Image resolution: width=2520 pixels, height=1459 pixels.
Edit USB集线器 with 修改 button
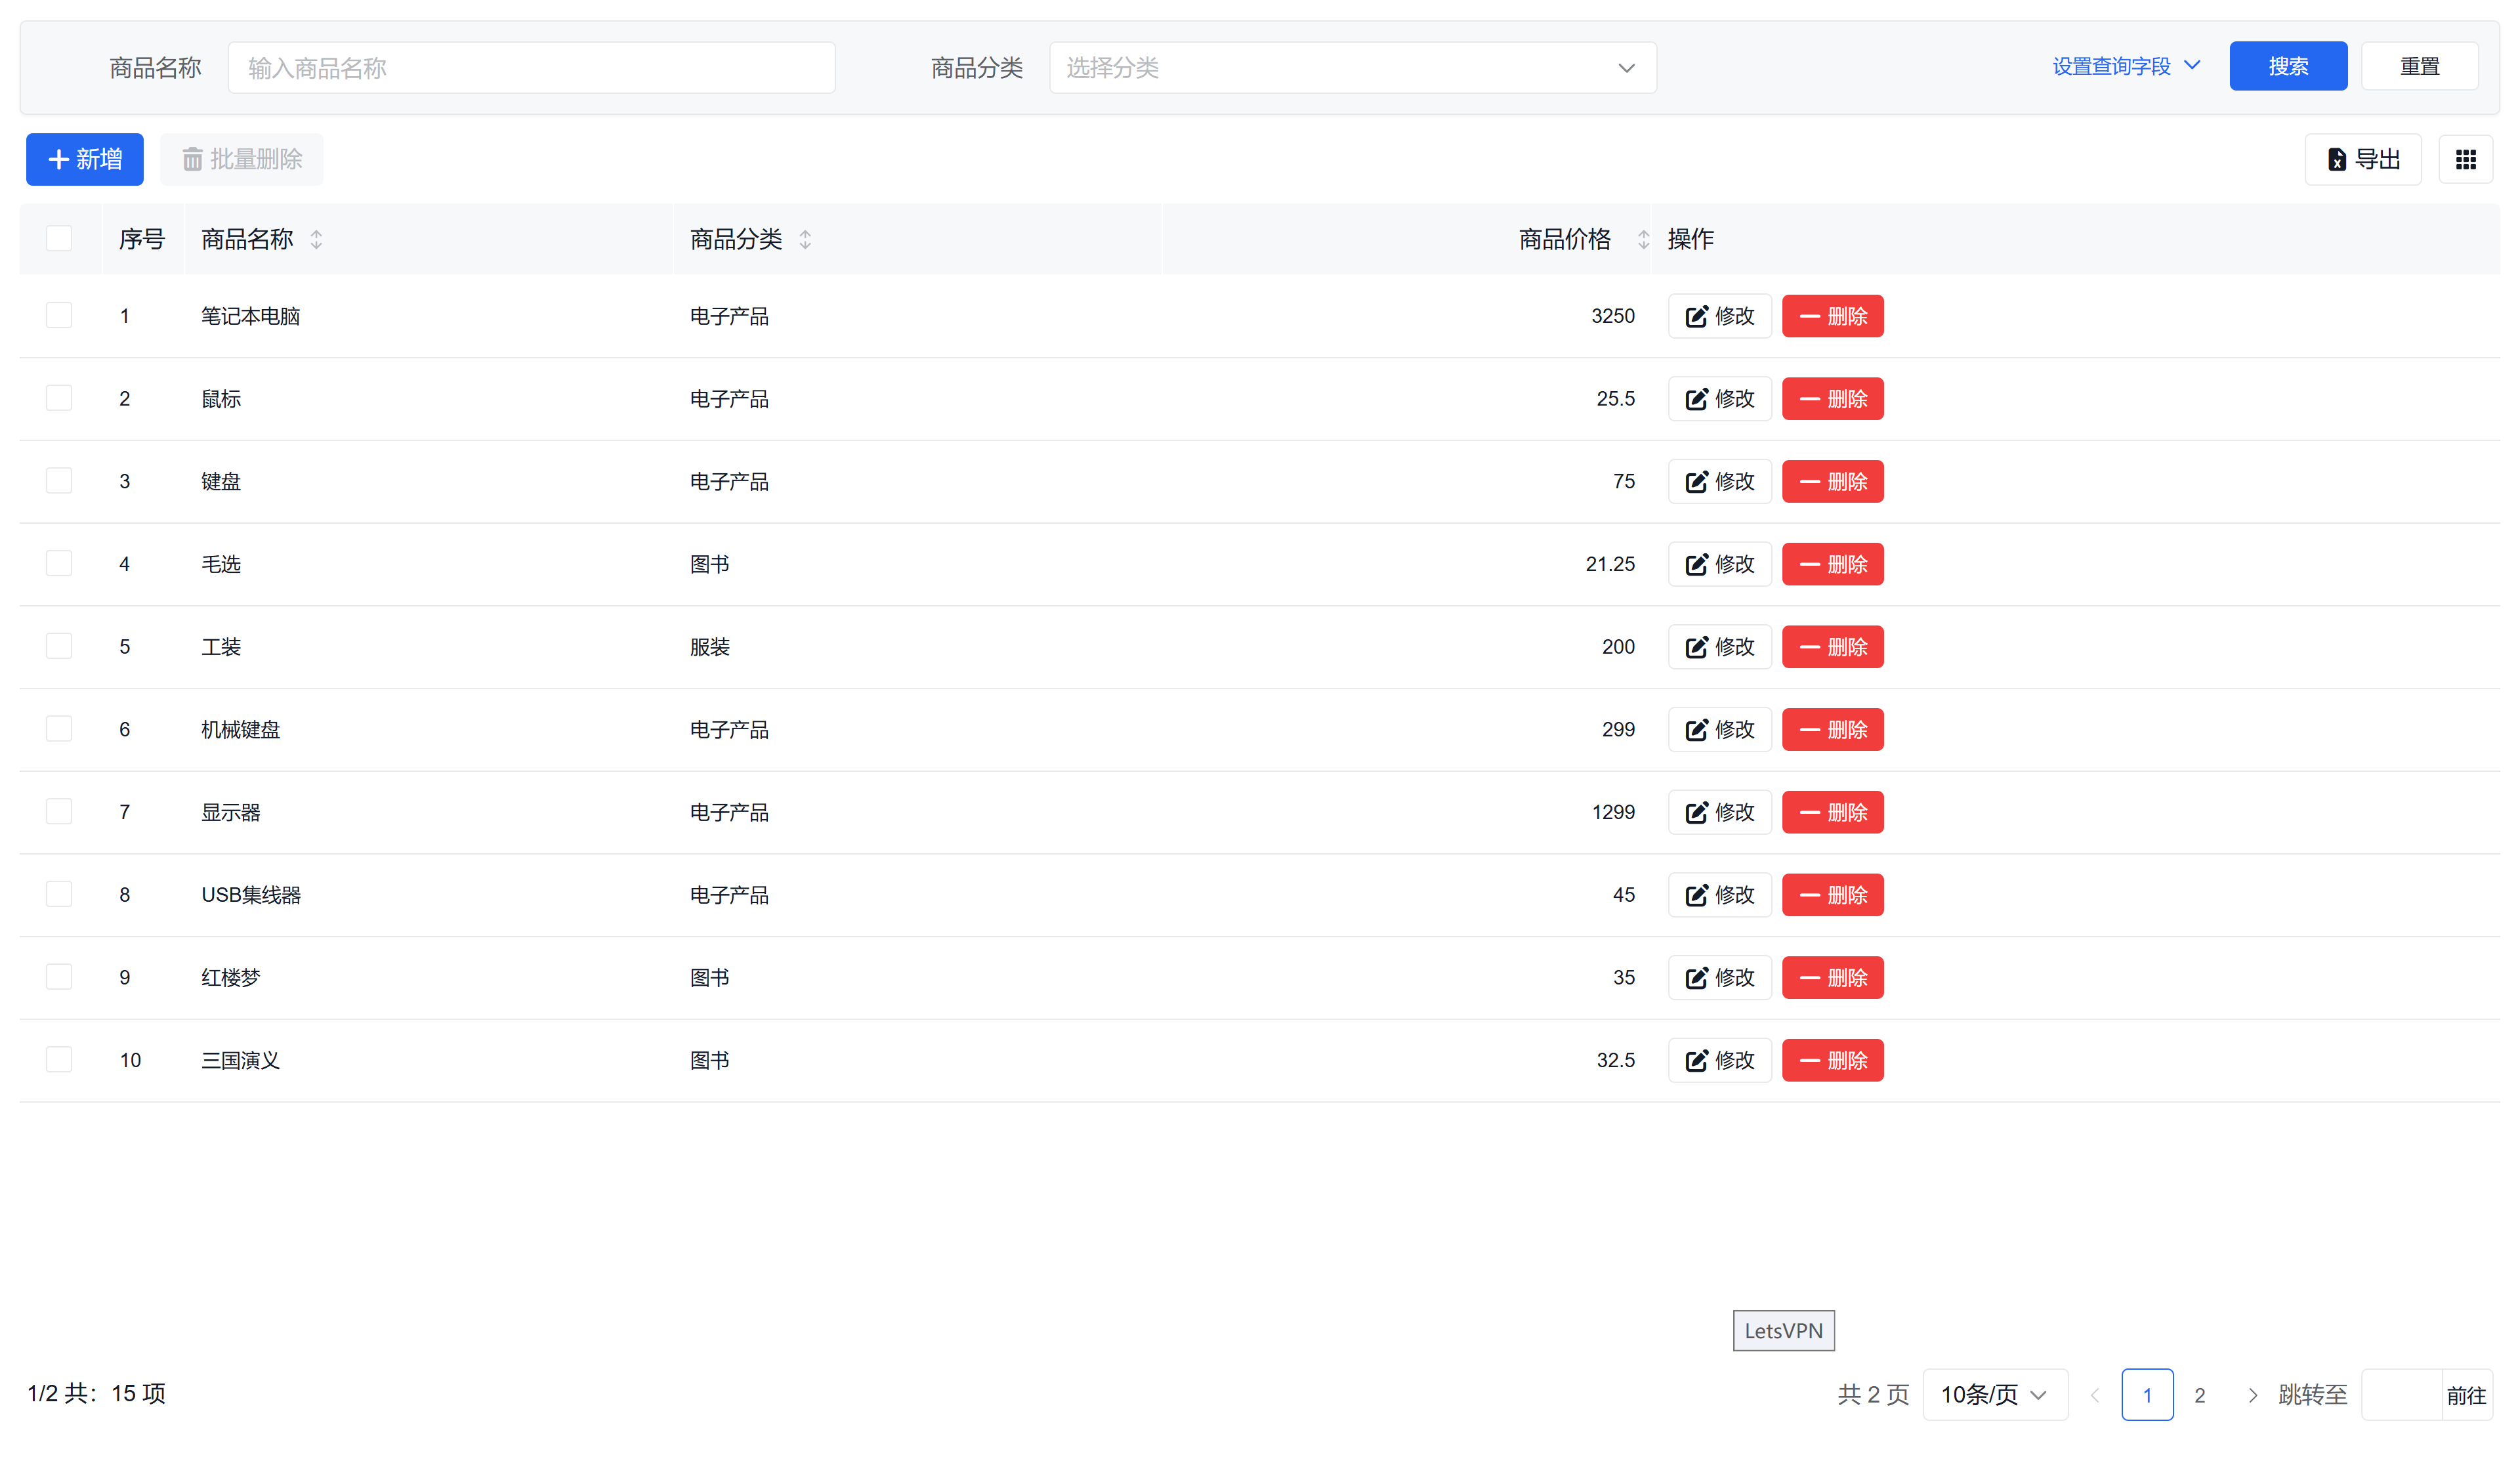(x=1719, y=895)
